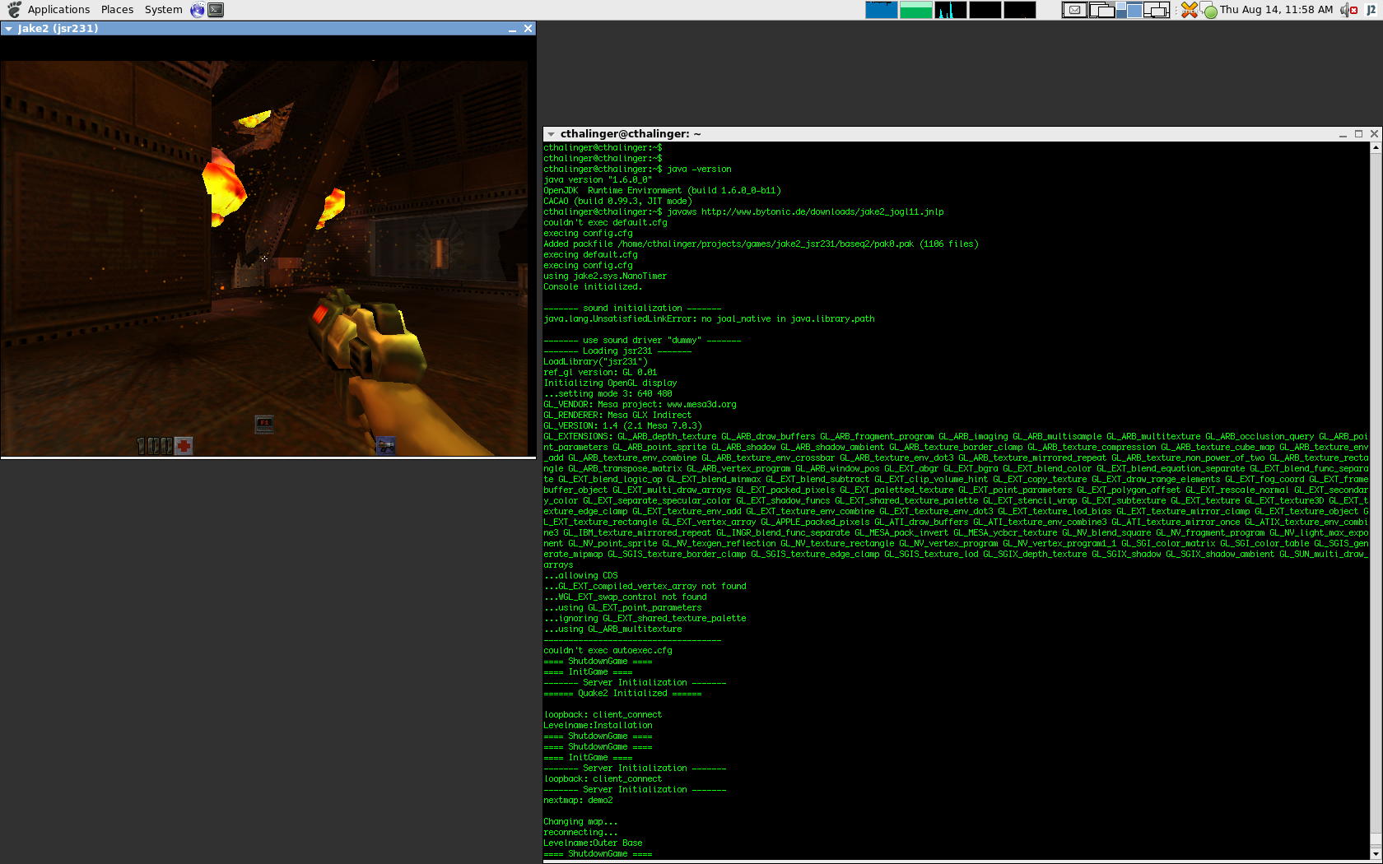Click 'nextmap: demo2' terminal line
The image size is (1383, 864).
(578, 801)
